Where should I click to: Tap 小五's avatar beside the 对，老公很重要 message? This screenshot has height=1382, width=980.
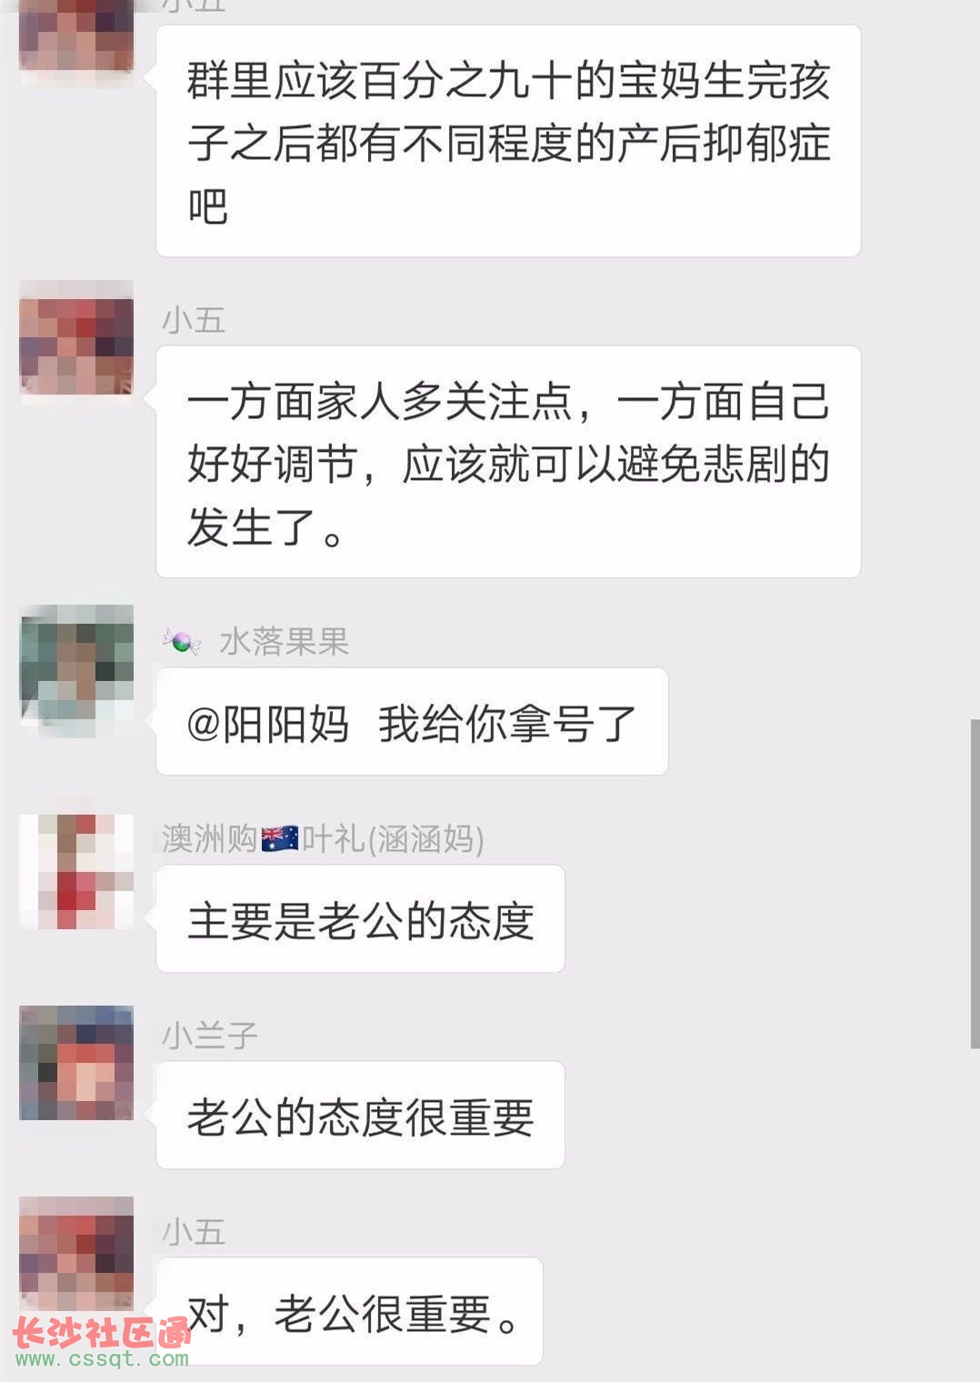tap(77, 1254)
